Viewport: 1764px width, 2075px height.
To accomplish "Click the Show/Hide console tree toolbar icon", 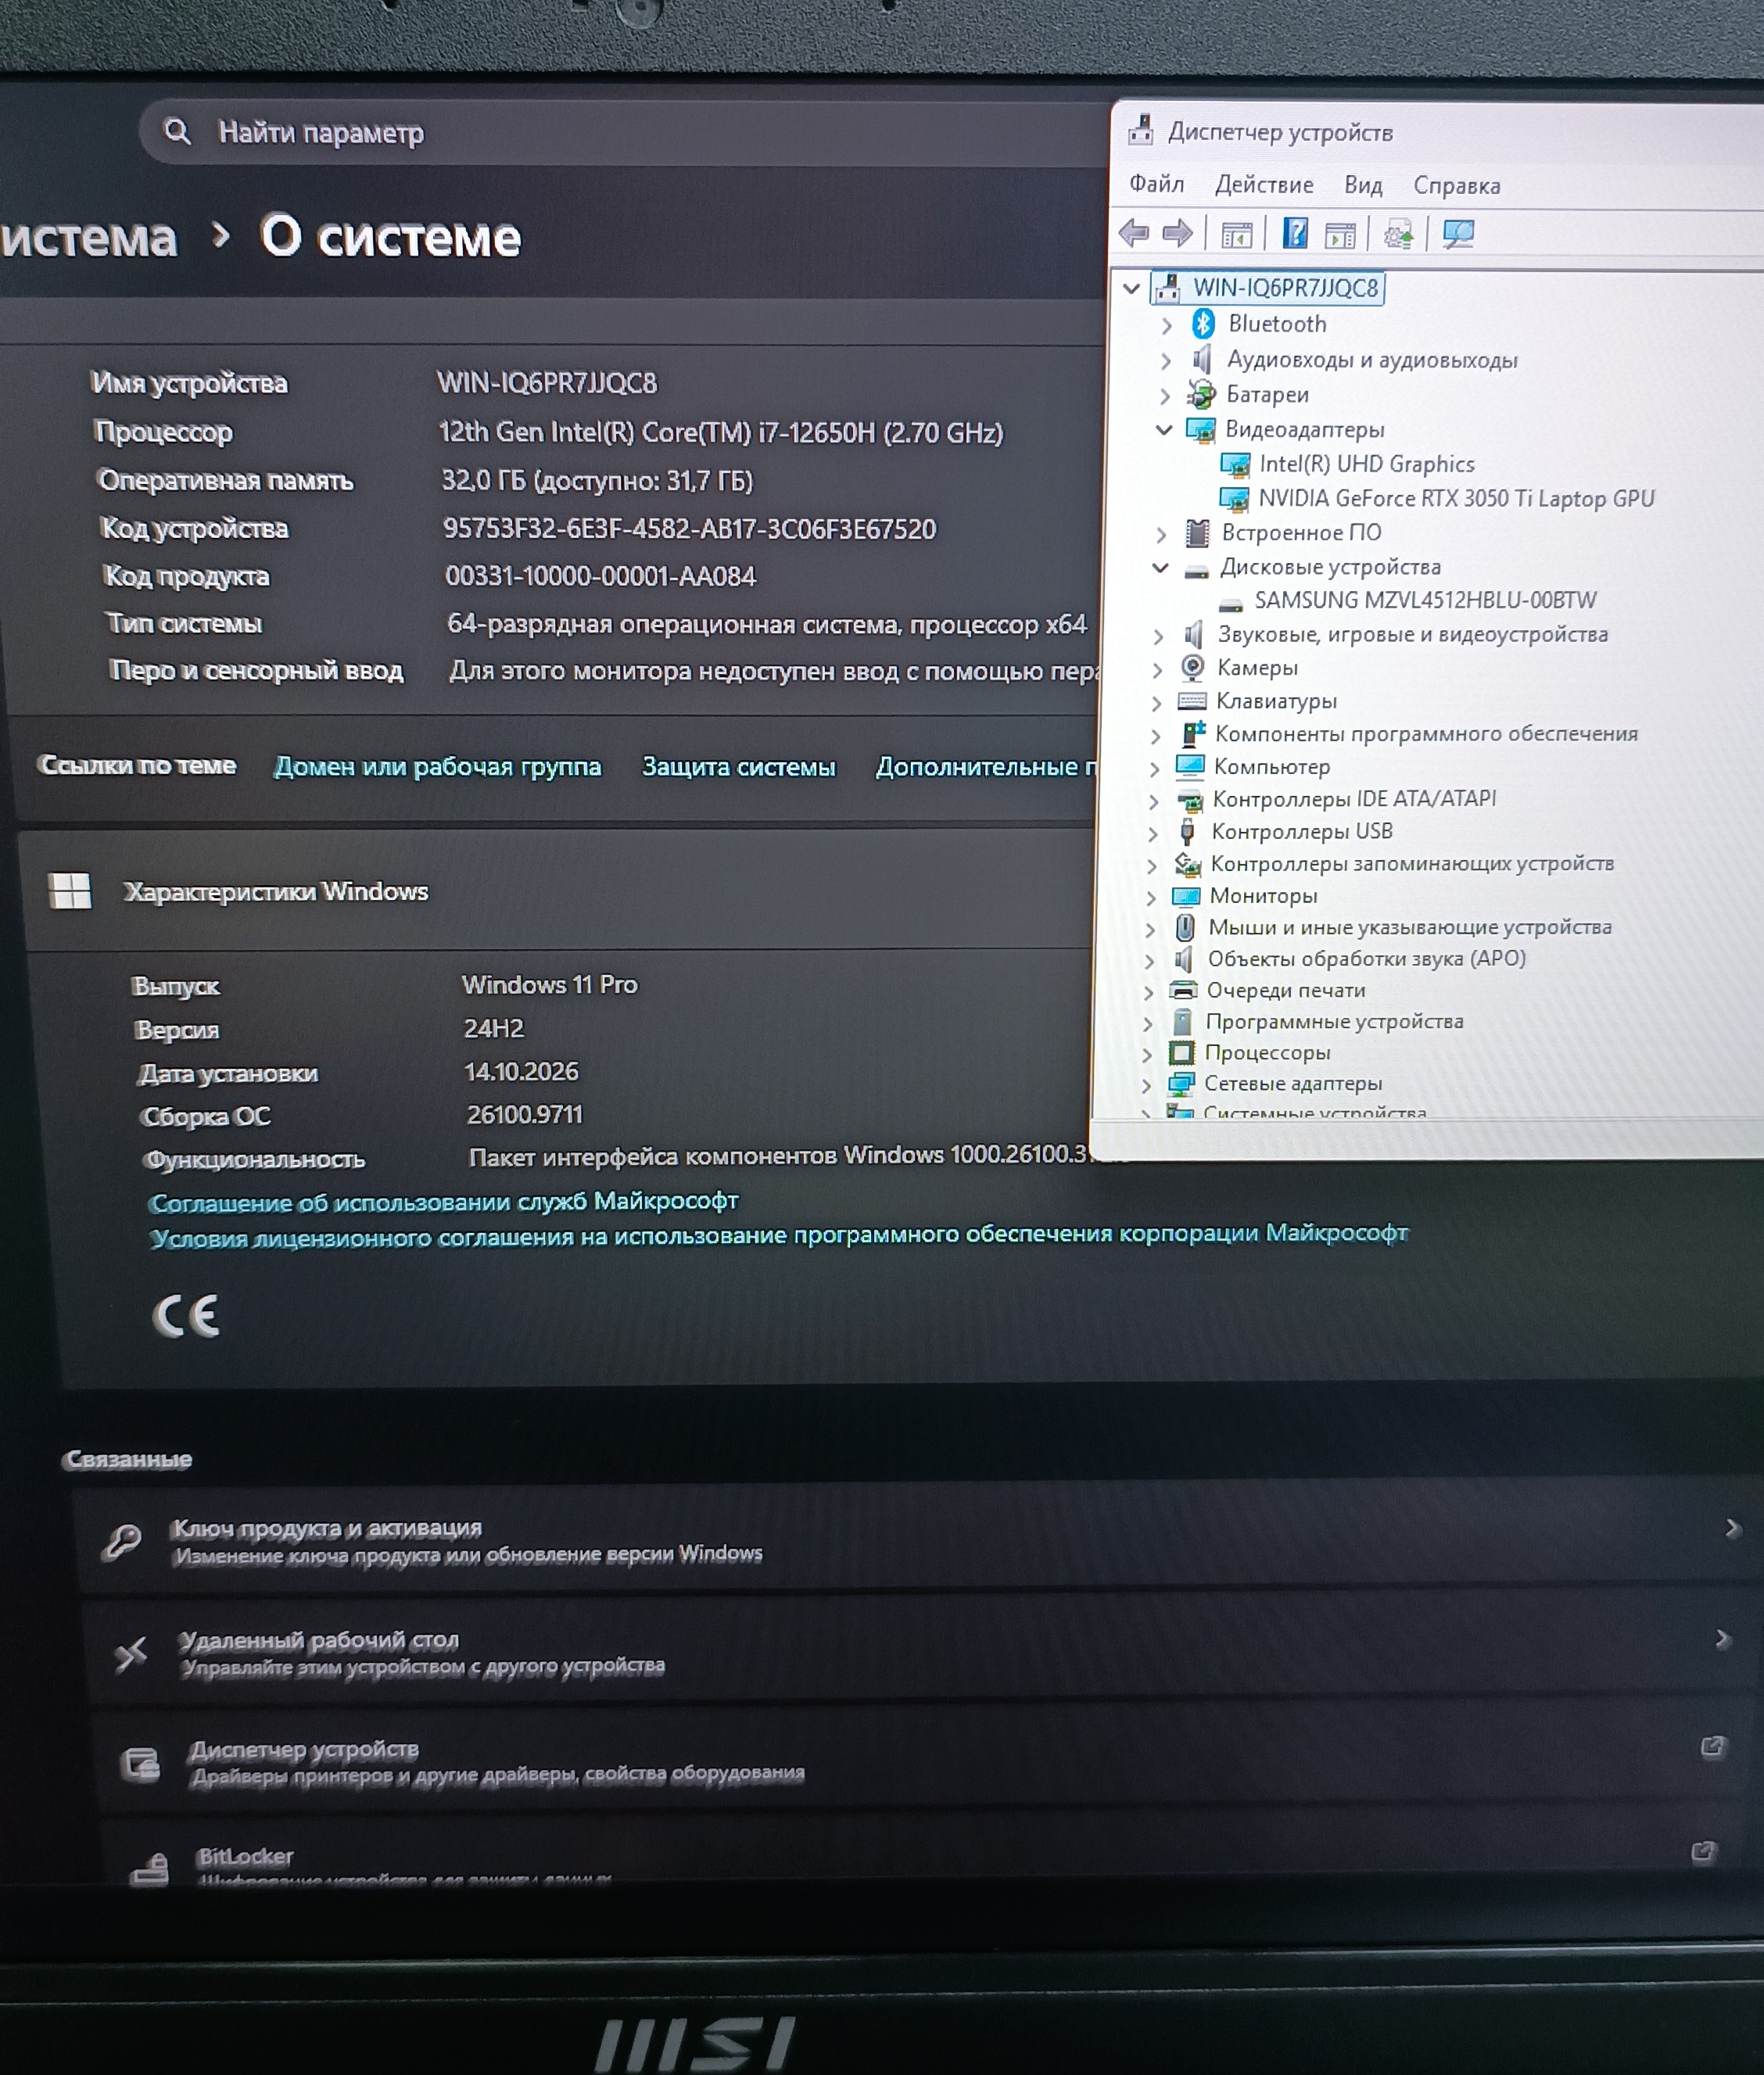I will point(1237,235).
